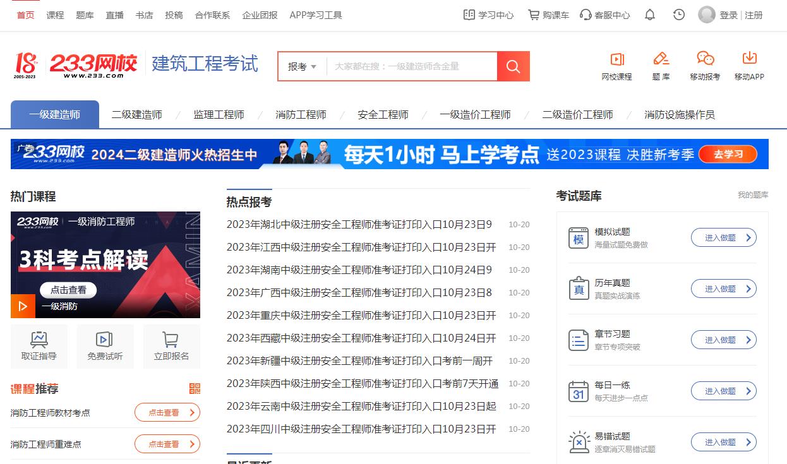This screenshot has height=464, width=787.
Task: Select the 二级造价工程师 tab
Action: 578,114
